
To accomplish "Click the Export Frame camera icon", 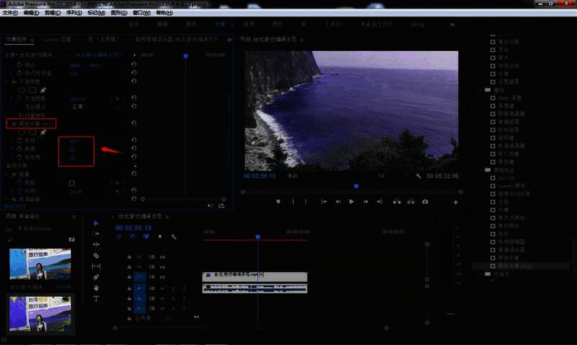I will tap(425, 202).
